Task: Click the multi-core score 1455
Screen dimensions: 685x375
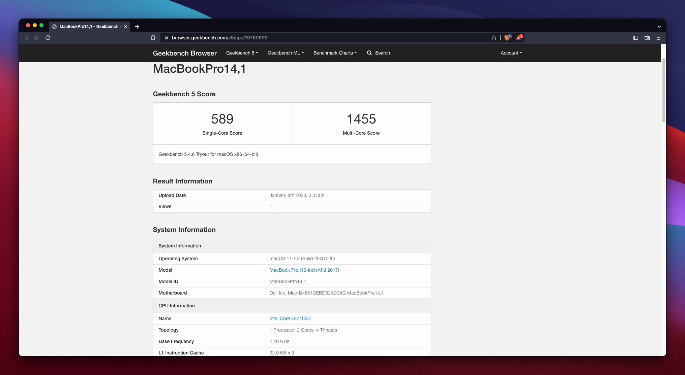Action: tap(361, 119)
